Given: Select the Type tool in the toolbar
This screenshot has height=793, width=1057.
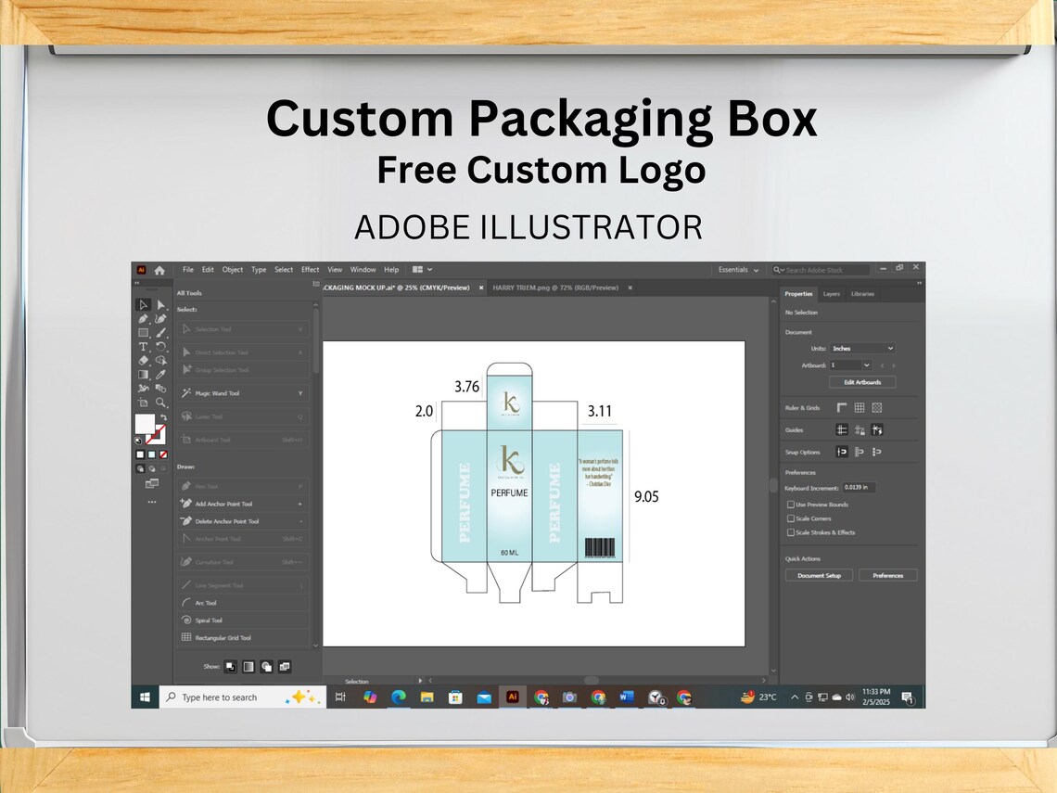Looking at the screenshot, I should click(x=143, y=347).
